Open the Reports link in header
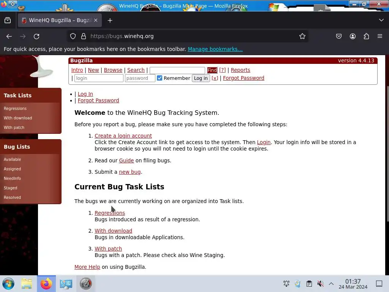 pyautogui.click(x=240, y=70)
